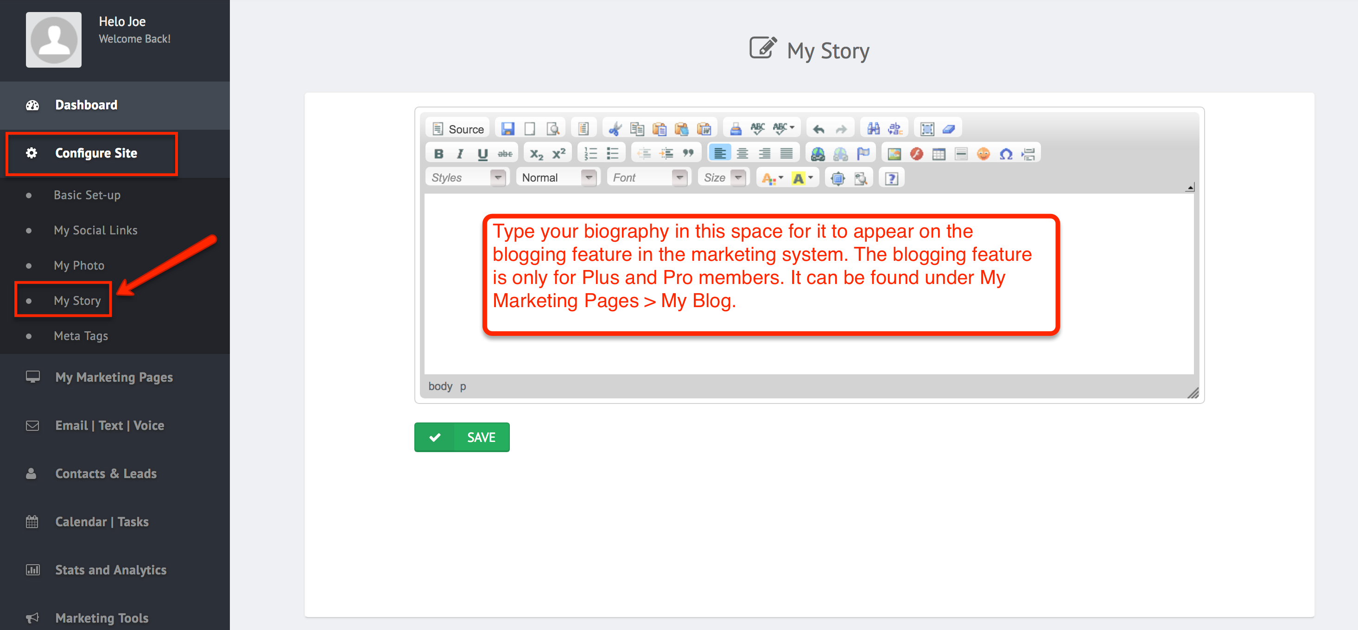Click the Anchor flag icon

pos(863,154)
